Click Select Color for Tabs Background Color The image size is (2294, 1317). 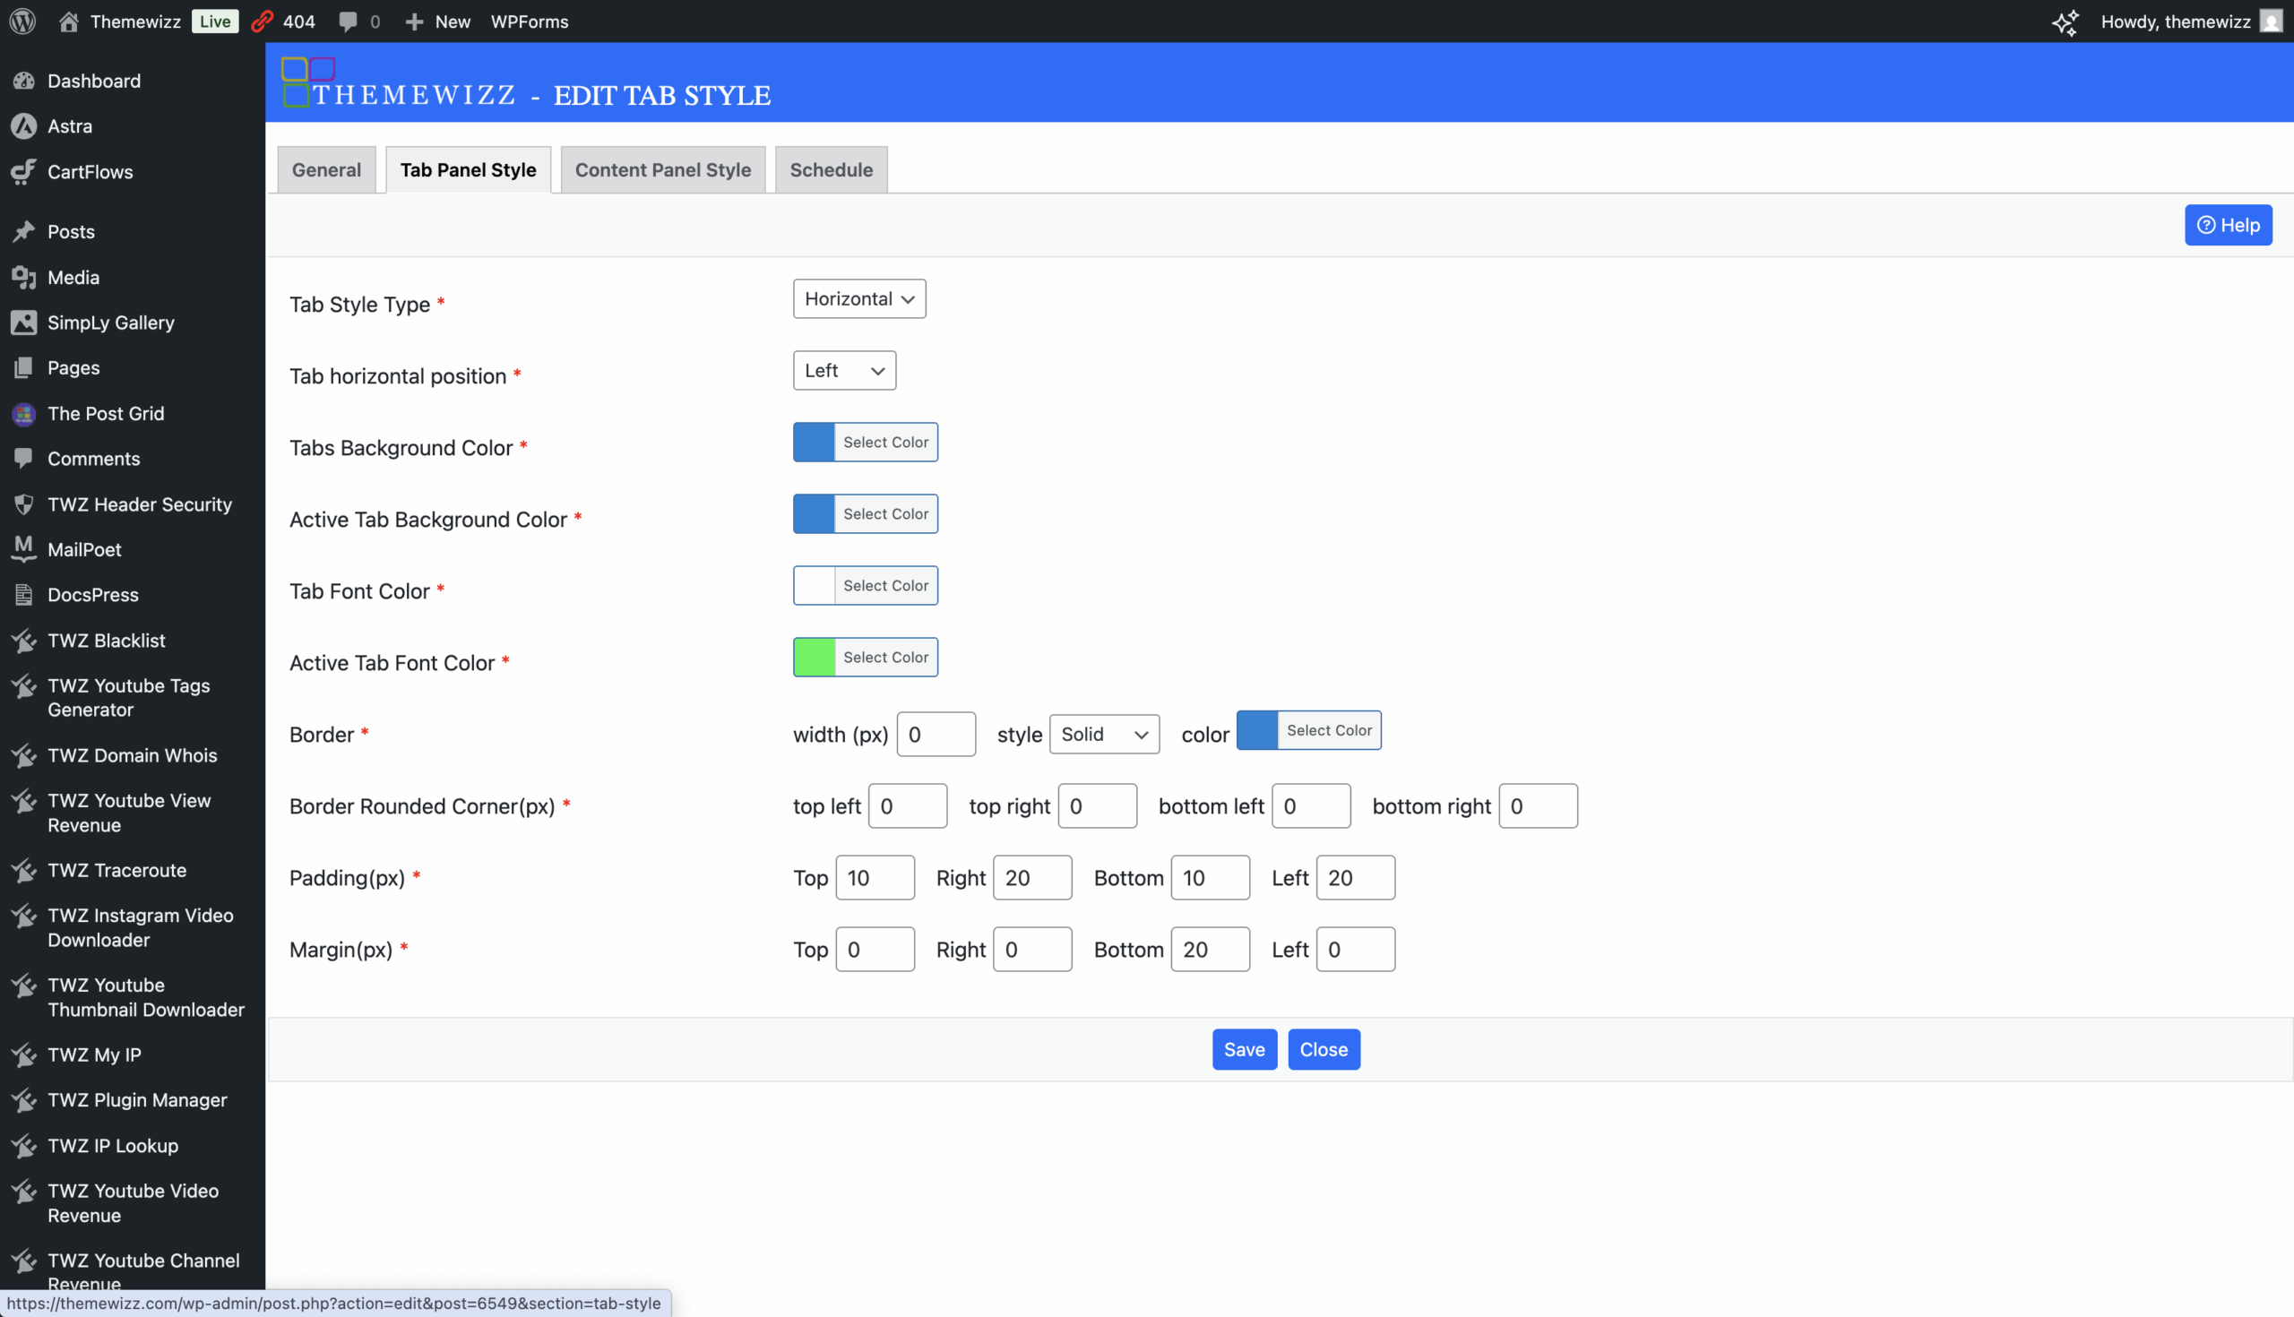pyautogui.click(x=885, y=442)
